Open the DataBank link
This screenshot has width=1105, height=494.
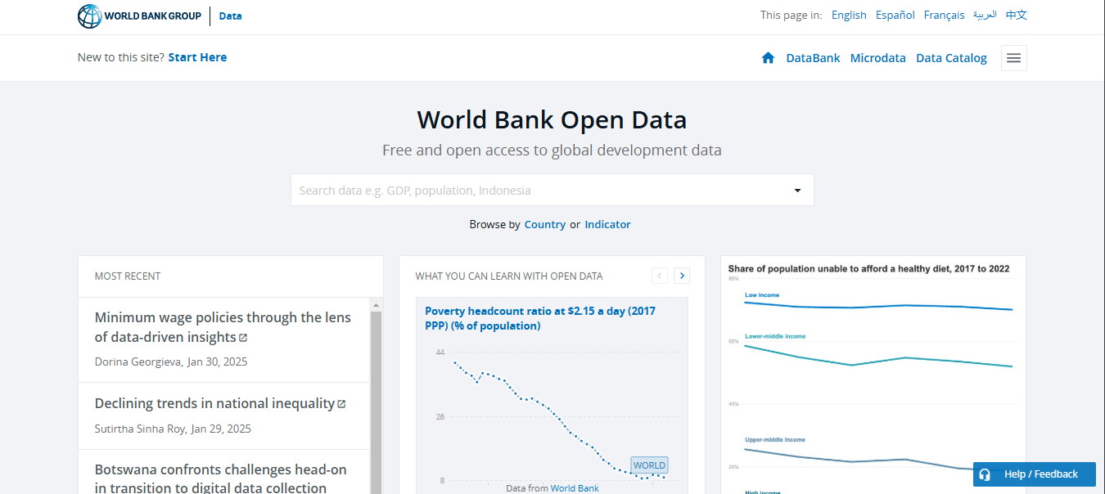(813, 58)
